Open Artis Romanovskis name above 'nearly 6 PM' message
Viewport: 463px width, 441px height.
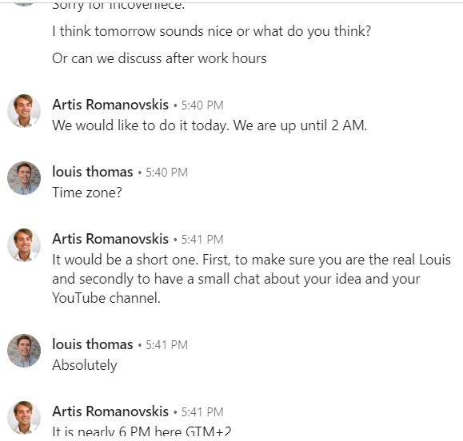pyautogui.click(x=110, y=411)
